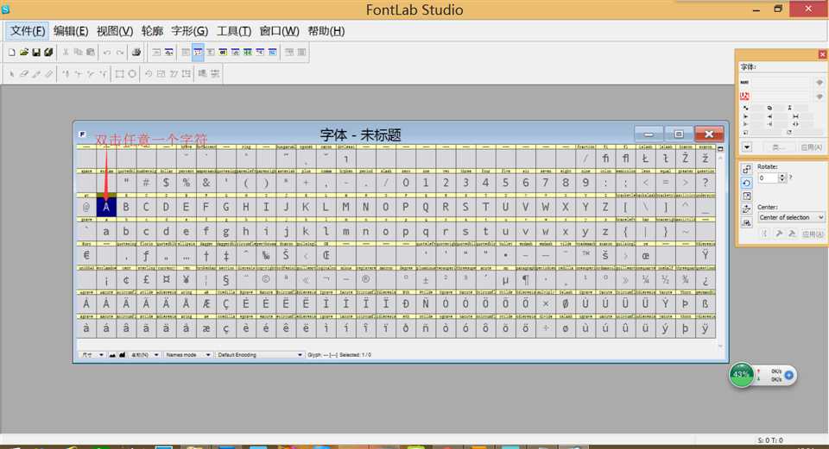Click the Cut scissors icon
Image resolution: width=829 pixels, height=449 pixels.
pos(66,53)
